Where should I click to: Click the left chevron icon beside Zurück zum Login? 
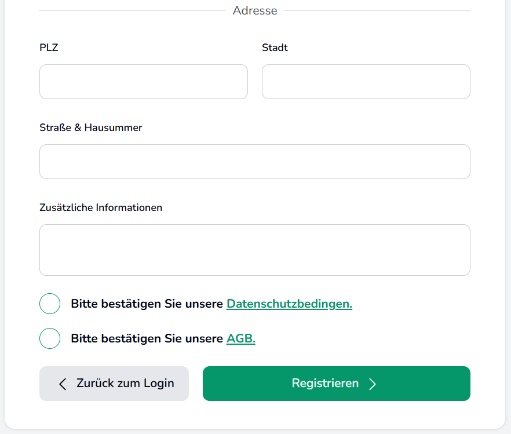pyautogui.click(x=63, y=384)
